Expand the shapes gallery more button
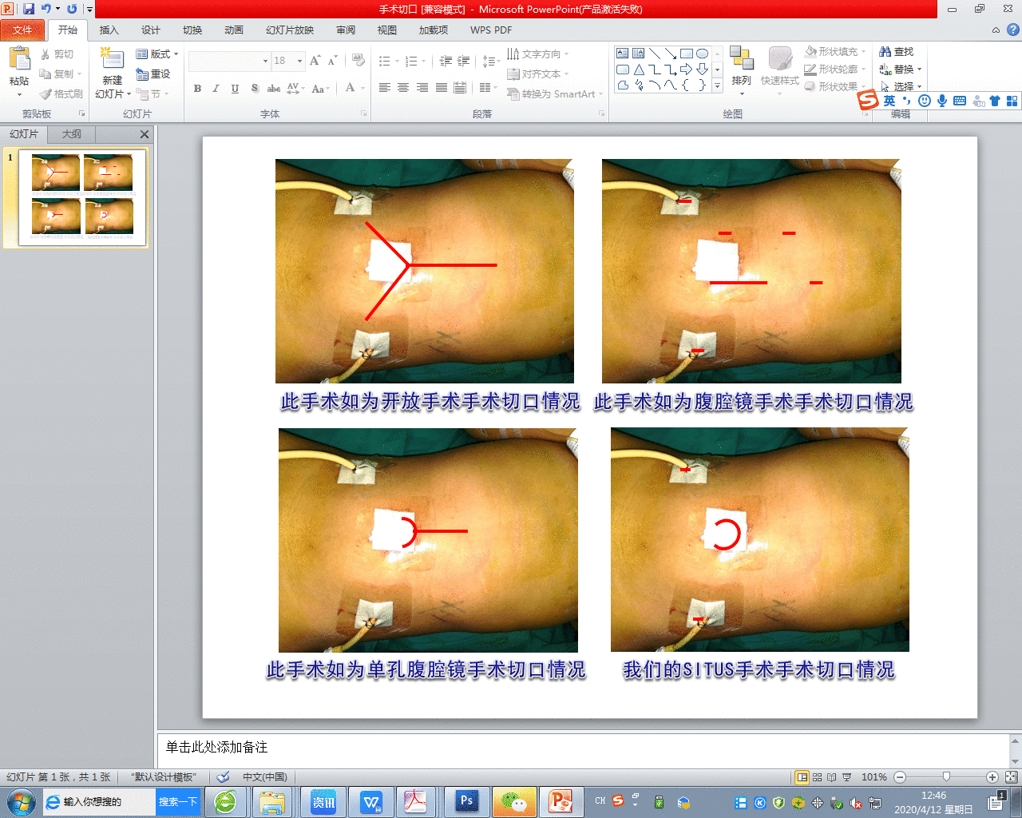This screenshot has height=818, width=1022. [717, 85]
